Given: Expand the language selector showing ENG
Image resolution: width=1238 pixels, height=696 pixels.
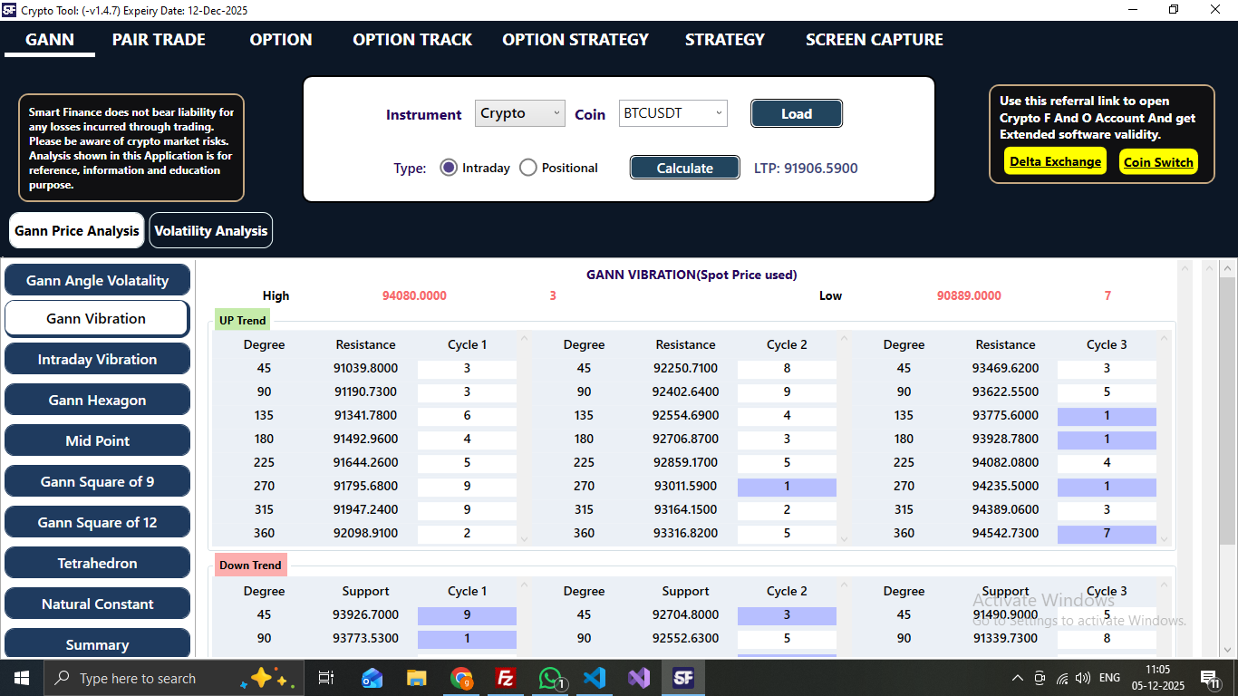Looking at the screenshot, I should tap(1108, 677).
